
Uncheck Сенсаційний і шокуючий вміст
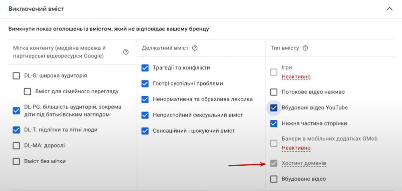pos(145,131)
